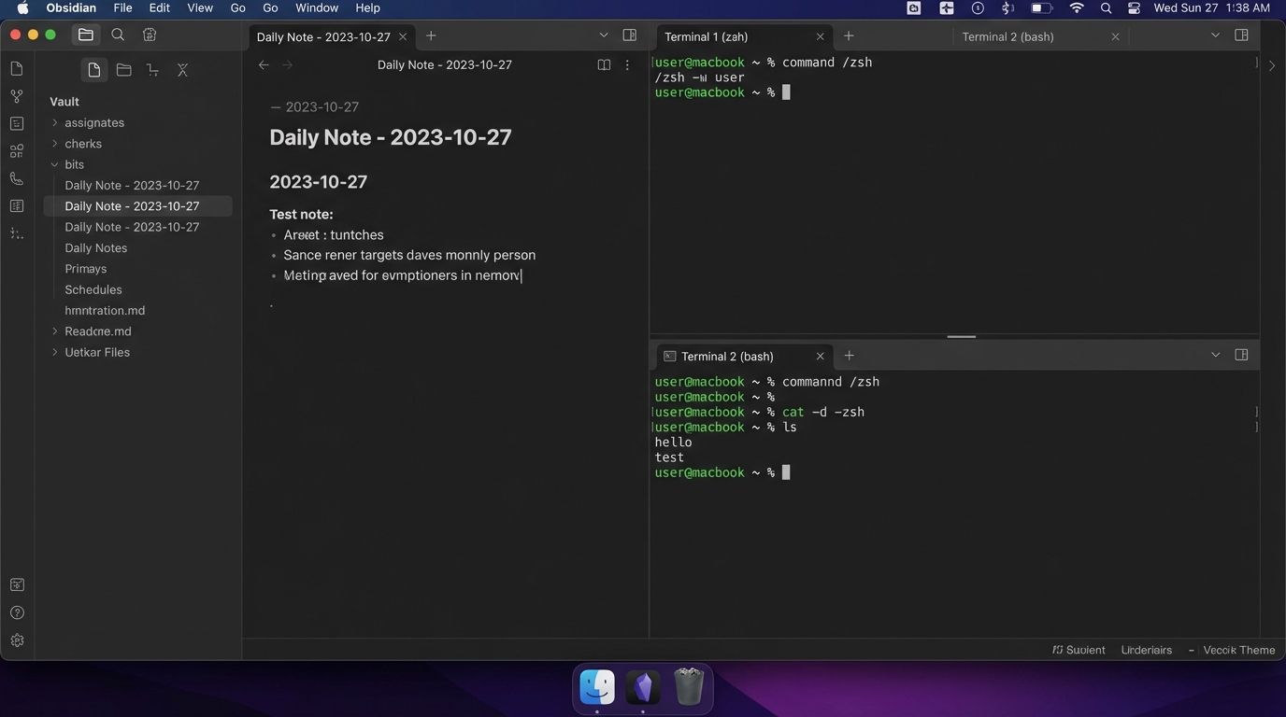The width and height of the screenshot is (1286, 717).
Task: Switch to the Terminal 1 (zsh) tab
Action: 706,36
